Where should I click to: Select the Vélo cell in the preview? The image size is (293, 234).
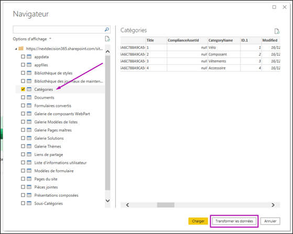click(x=224, y=48)
